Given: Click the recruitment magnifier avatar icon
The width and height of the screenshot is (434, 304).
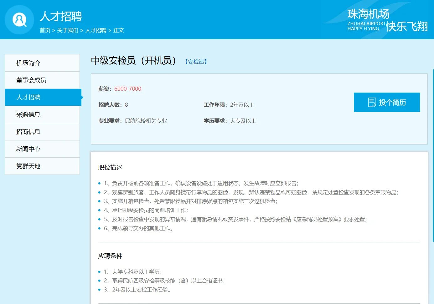Looking at the screenshot, I should (x=19, y=20).
